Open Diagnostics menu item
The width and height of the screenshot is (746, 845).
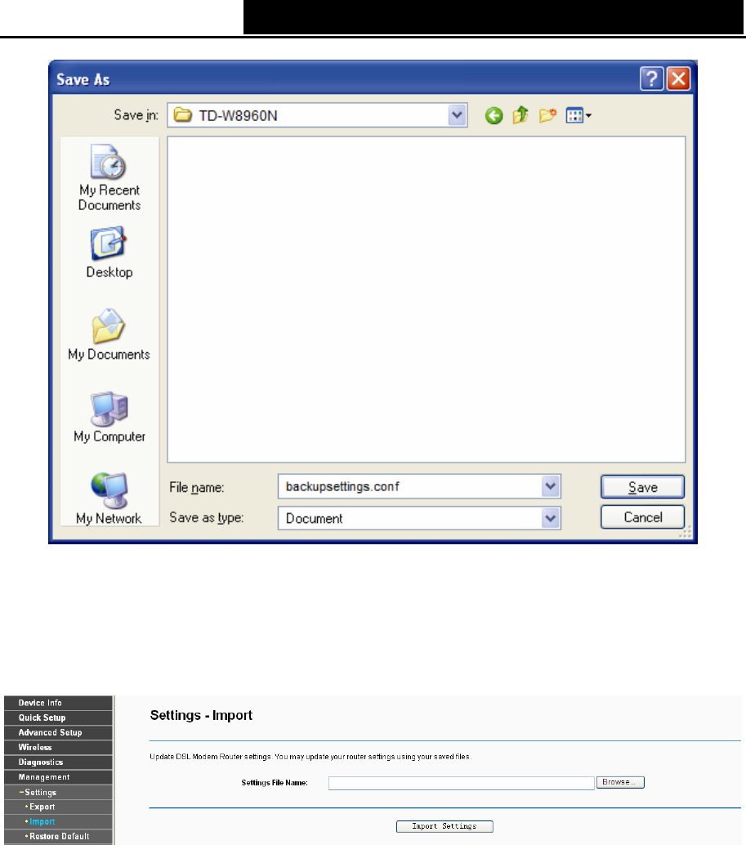click(x=58, y=762)
